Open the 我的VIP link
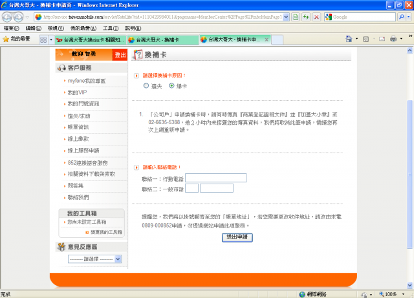The height and width of the screenshot is (298, 414). pyautogui.click(x=77, y=92)
